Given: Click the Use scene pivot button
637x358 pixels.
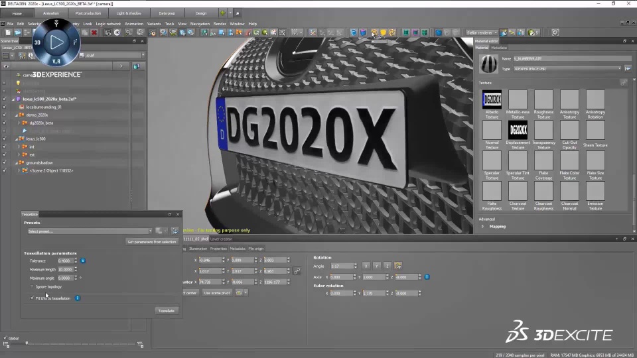Looking at the screenshot, I should (216, 292).
